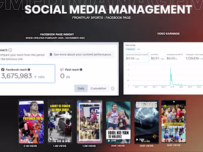203x152 pixels.
Task: Click the info icon beside Reach heading
Action: pyautogui.click(x=10, y=50)
